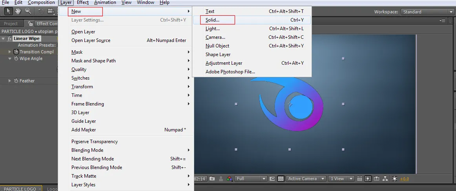
Task: Select the PARTICLE LOGO timeline tab
Action: pyautogui.click(x=20, y=189)
